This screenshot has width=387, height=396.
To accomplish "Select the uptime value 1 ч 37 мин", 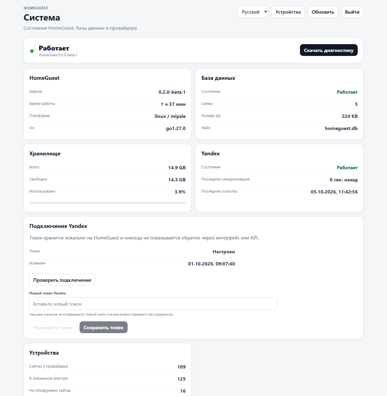I will 173,104.
